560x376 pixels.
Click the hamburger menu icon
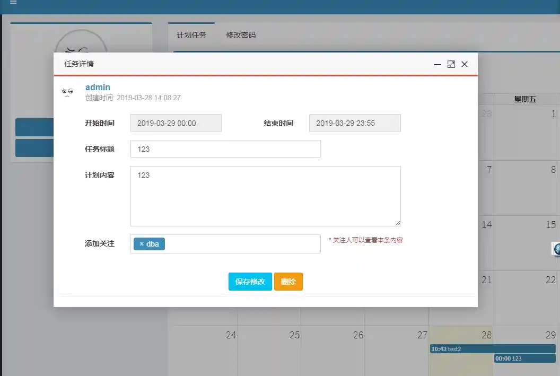[x=13, y=3]
